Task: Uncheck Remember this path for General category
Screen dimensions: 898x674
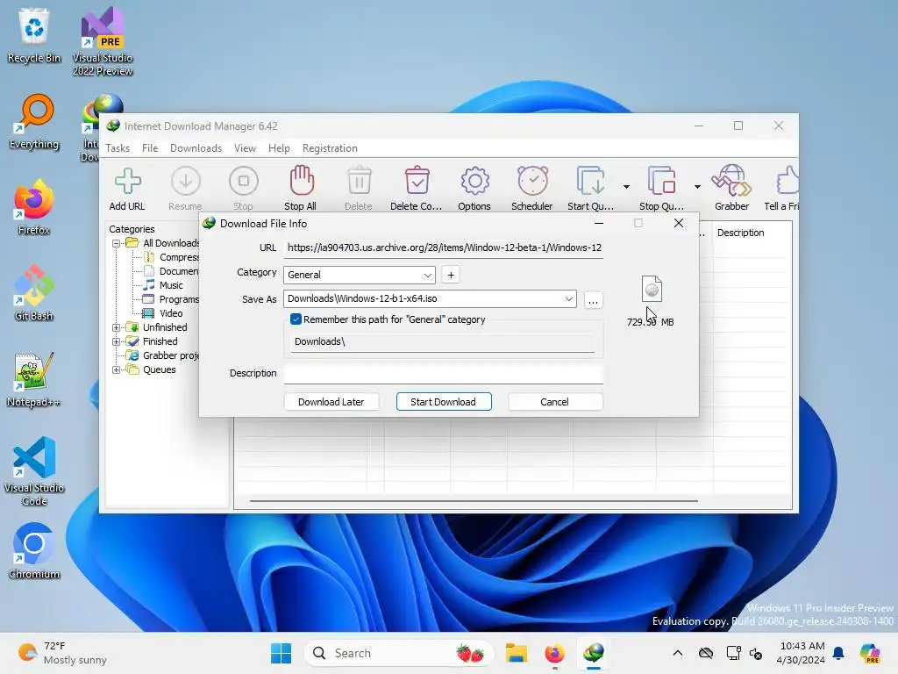Action: [x=296, y=319]
